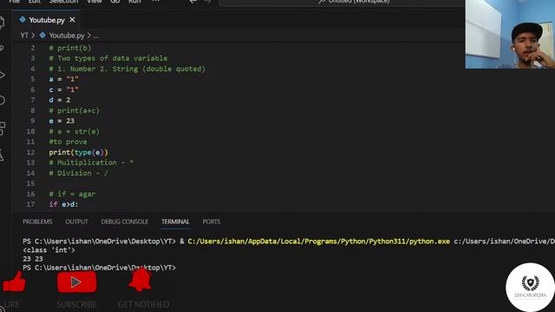Click the print(type(e)) code line
Viewport: 555px width, 312px height.
click(78, 153)
